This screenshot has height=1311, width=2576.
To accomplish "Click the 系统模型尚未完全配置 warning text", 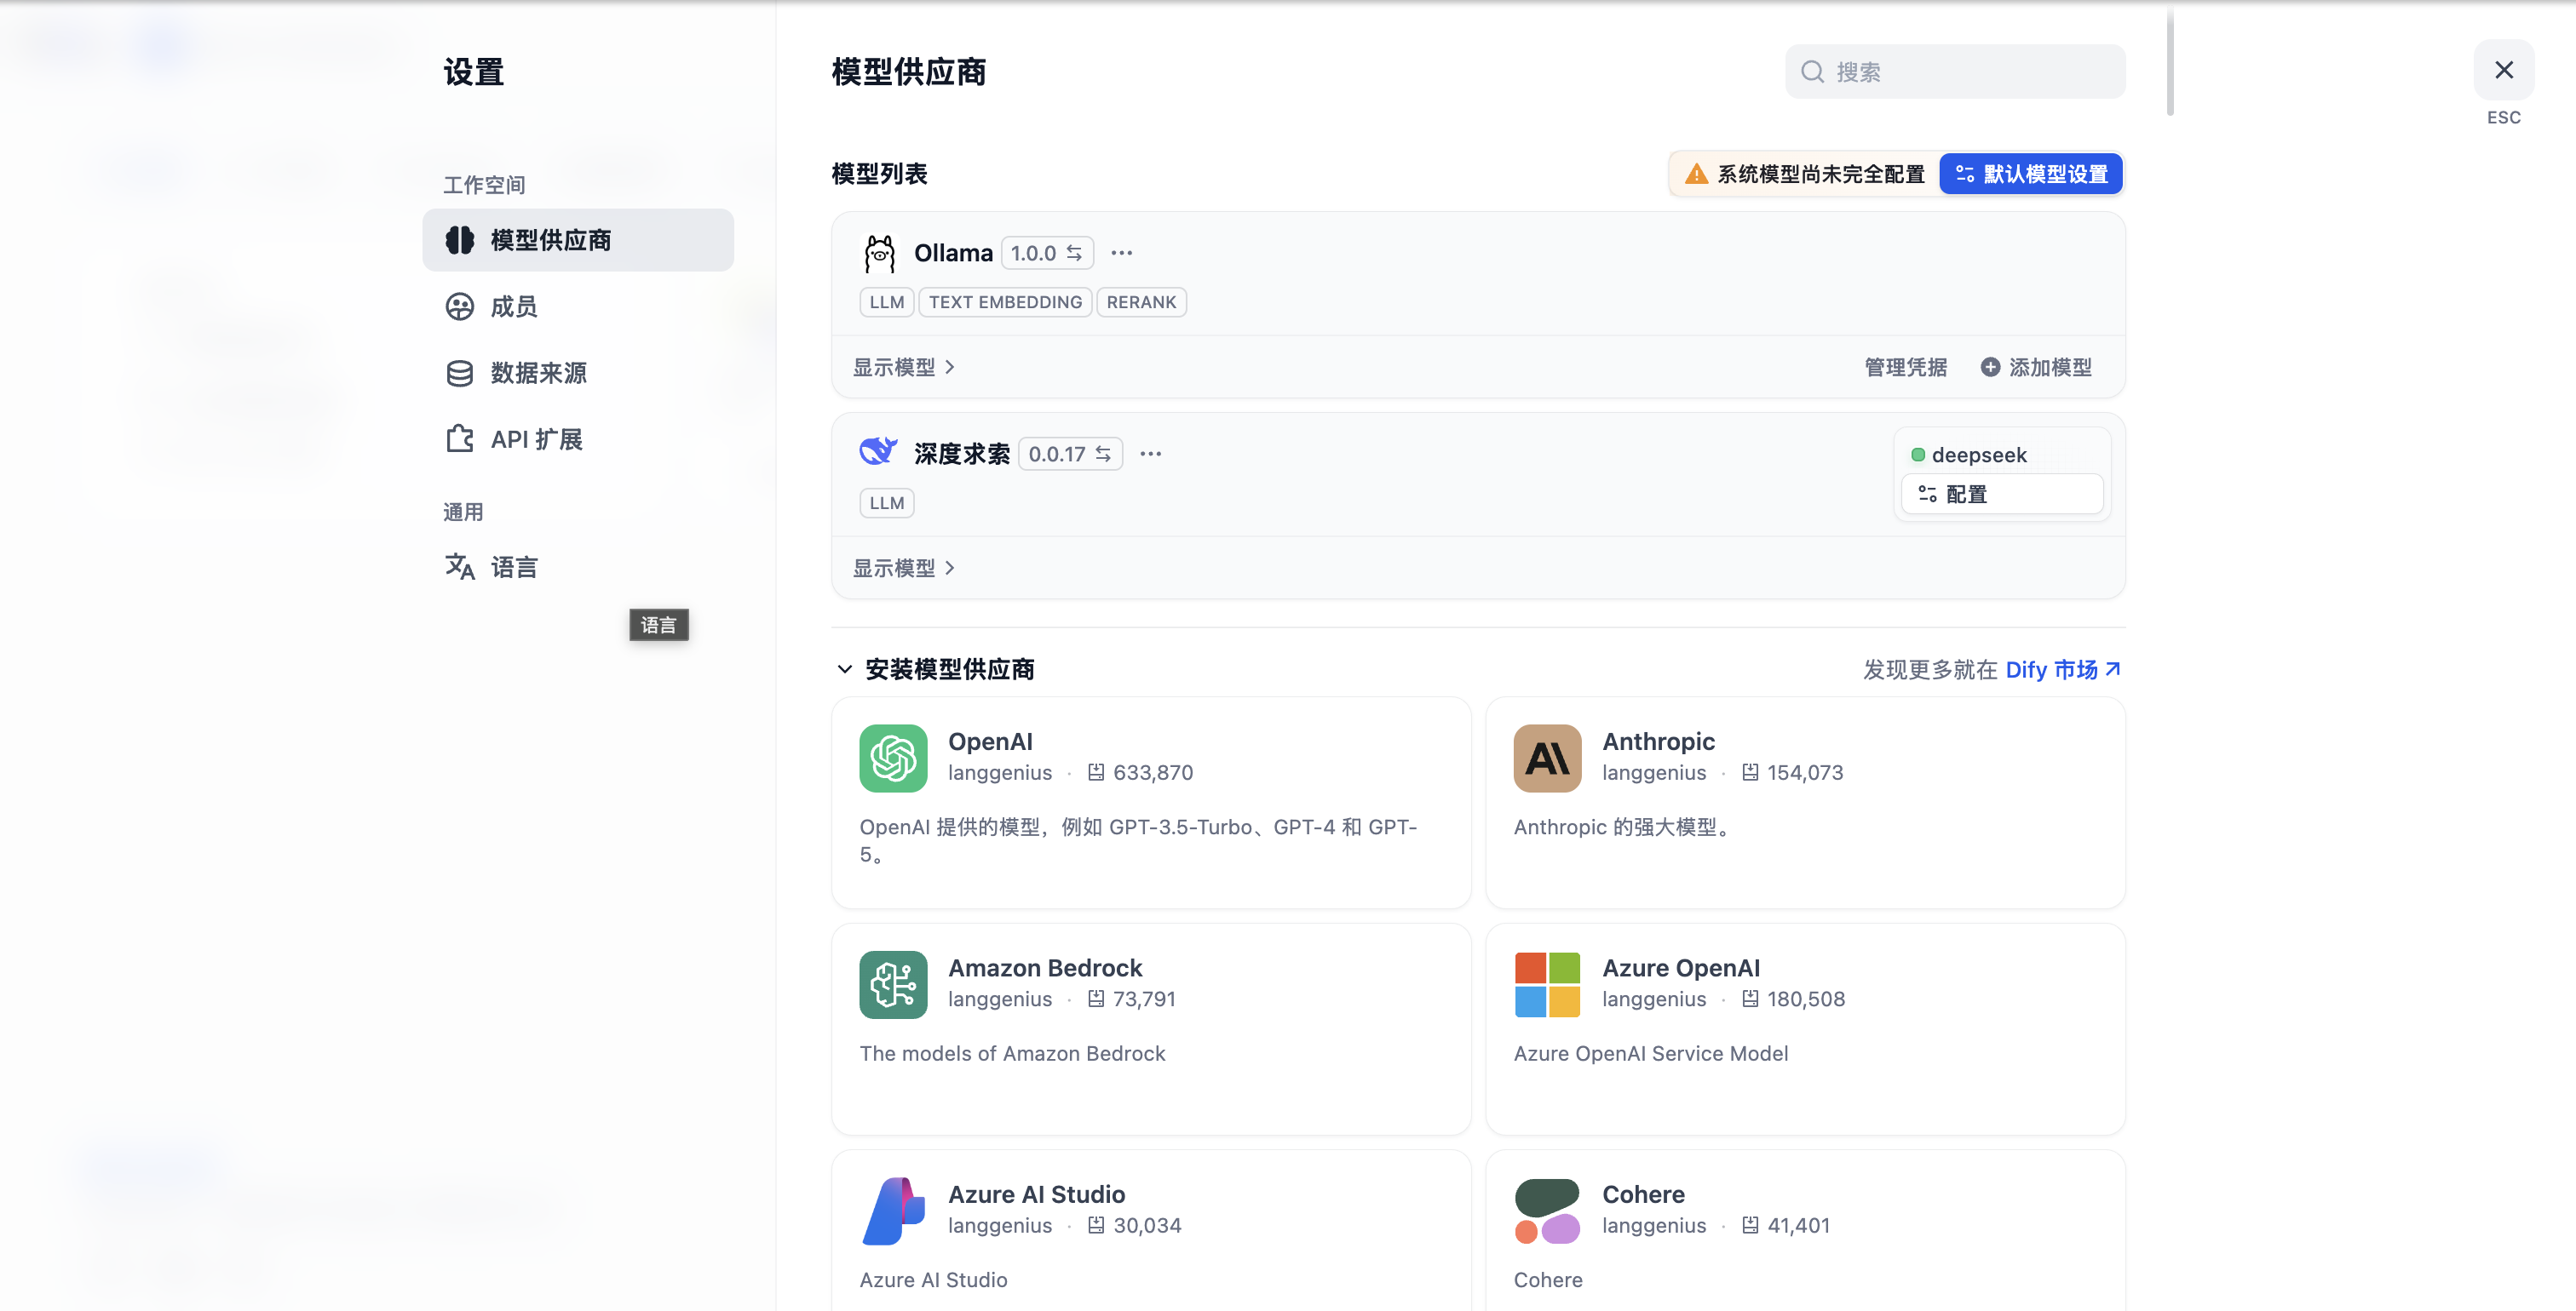I will coord(1821,174).
